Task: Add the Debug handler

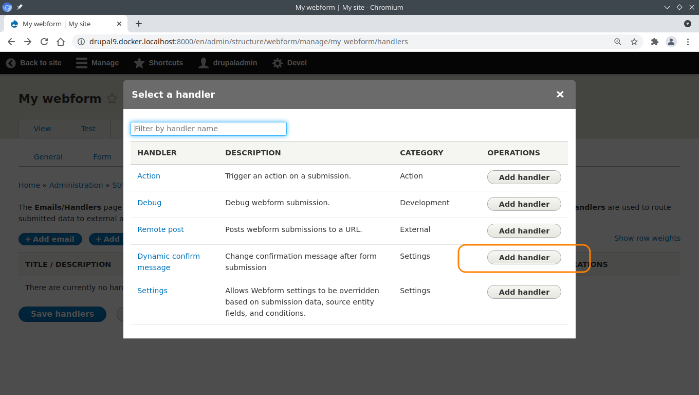Action: coord(524,204)
